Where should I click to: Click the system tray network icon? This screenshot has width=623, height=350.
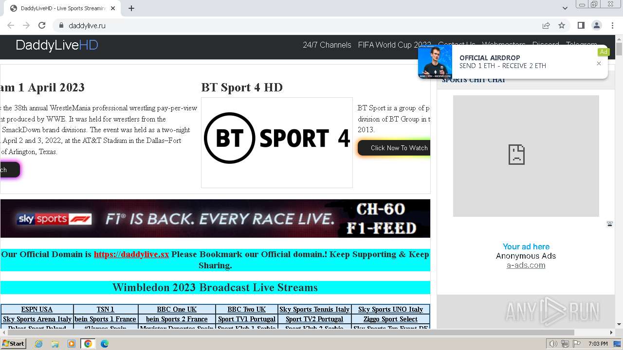click(565, 344)
